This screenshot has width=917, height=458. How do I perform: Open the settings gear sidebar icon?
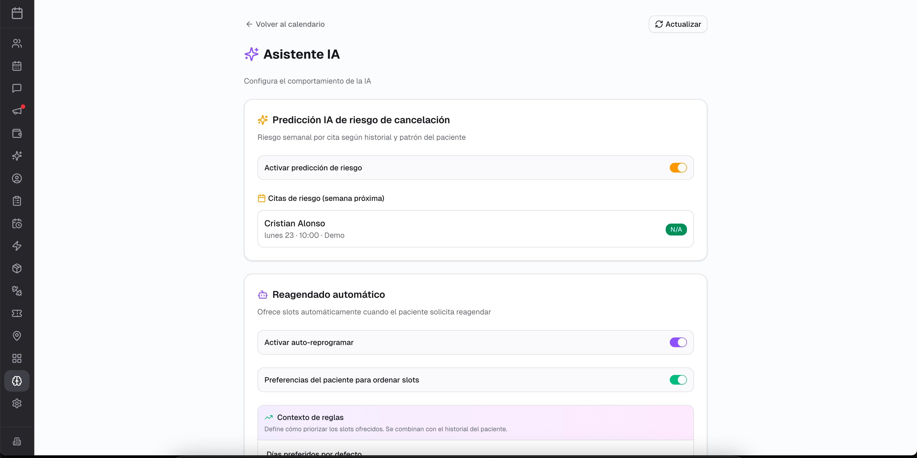pyautogui.click(x=17, y=403)
